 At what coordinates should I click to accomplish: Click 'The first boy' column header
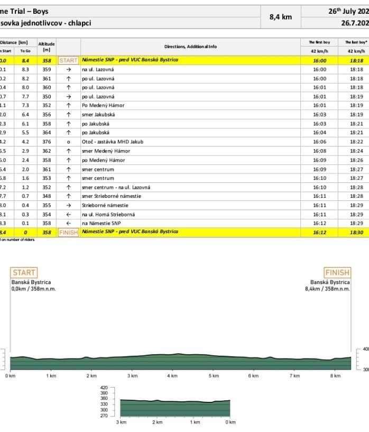click(x=319, y=42)
